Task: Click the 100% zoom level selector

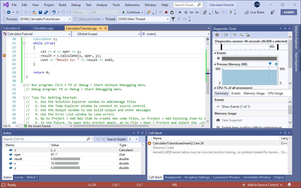Action: [10, 126]
